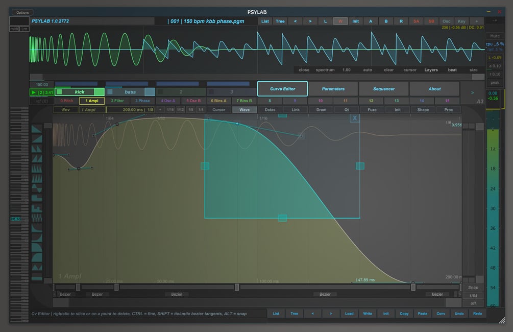This screenshot has height=332, width=513.
Task: Open the 1/64 snap value selector
Action: tap(473, 296)
